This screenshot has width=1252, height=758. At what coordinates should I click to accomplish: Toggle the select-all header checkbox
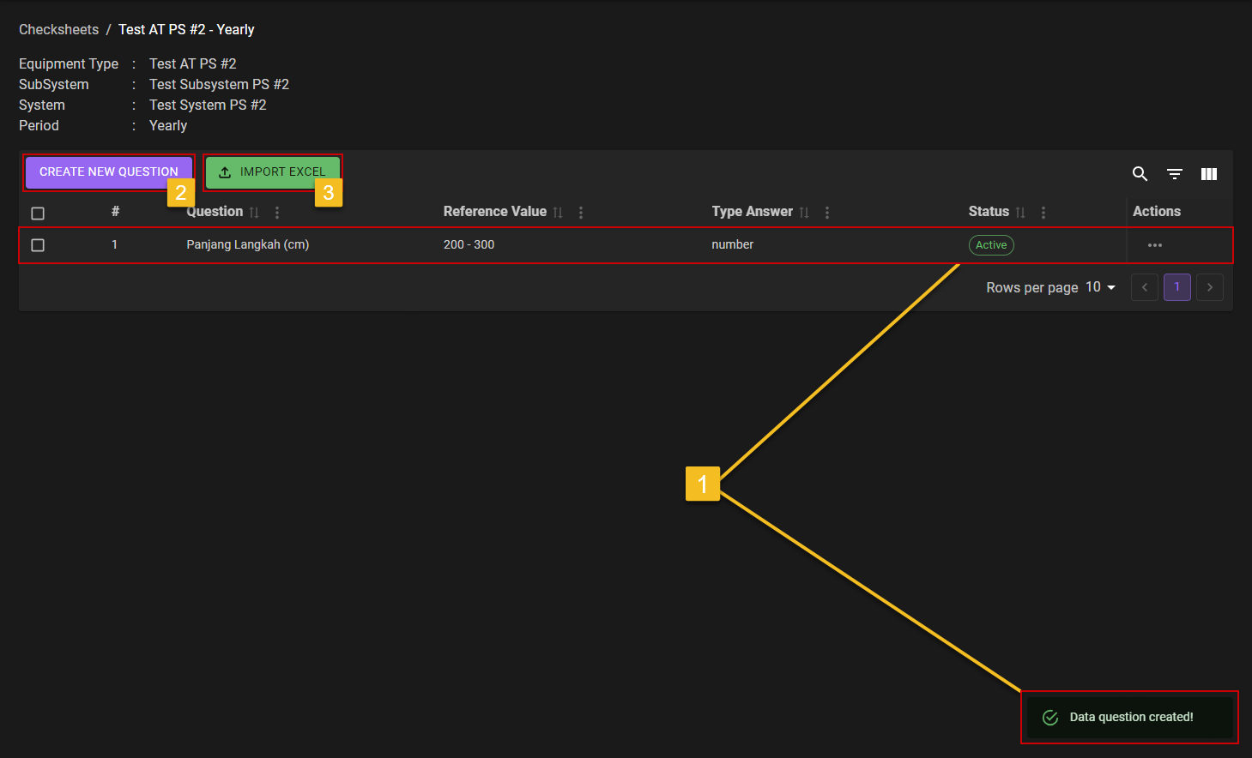pyautogui.click(x=38, y=214)
